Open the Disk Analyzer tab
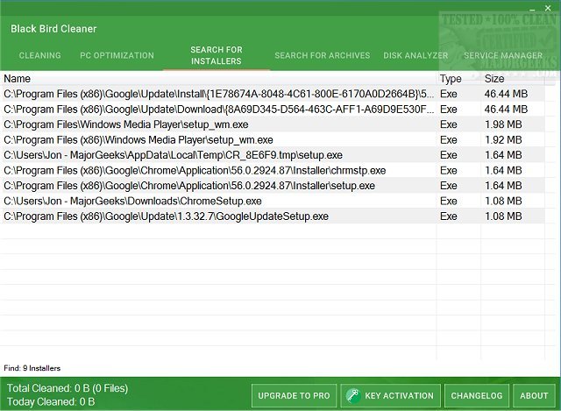Image resolution: width=561 pixels, height=411 pixels. click(x=415, y=55)
